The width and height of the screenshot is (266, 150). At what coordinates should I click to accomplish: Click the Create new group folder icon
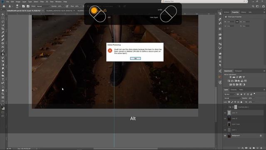pos(254,148)
